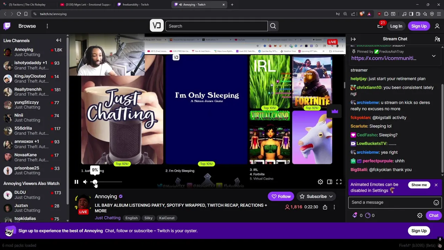
Task: Open stream options three-dot menu
Action: pyautogui.click(x=334, y=207)
